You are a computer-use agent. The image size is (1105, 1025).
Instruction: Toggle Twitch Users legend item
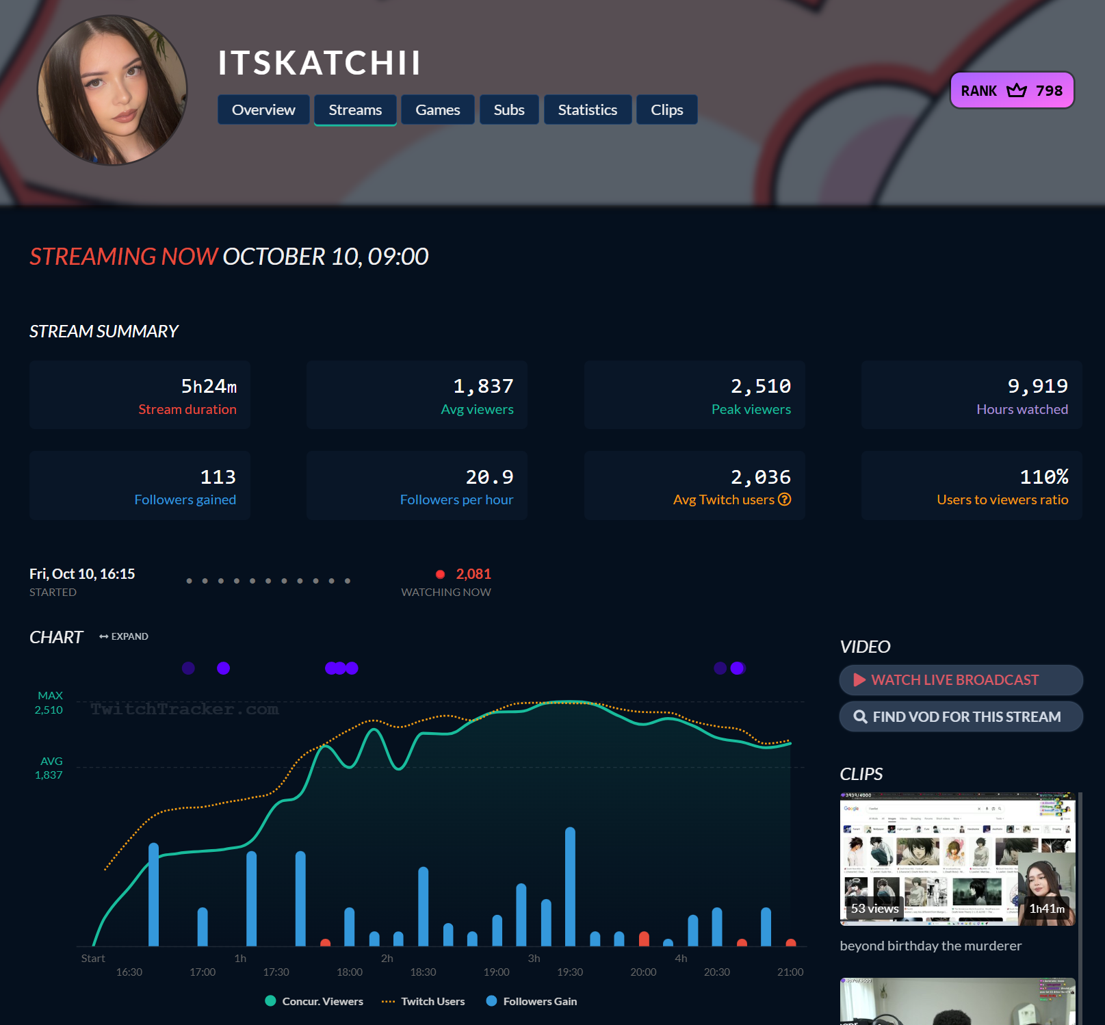(424, 1001)
